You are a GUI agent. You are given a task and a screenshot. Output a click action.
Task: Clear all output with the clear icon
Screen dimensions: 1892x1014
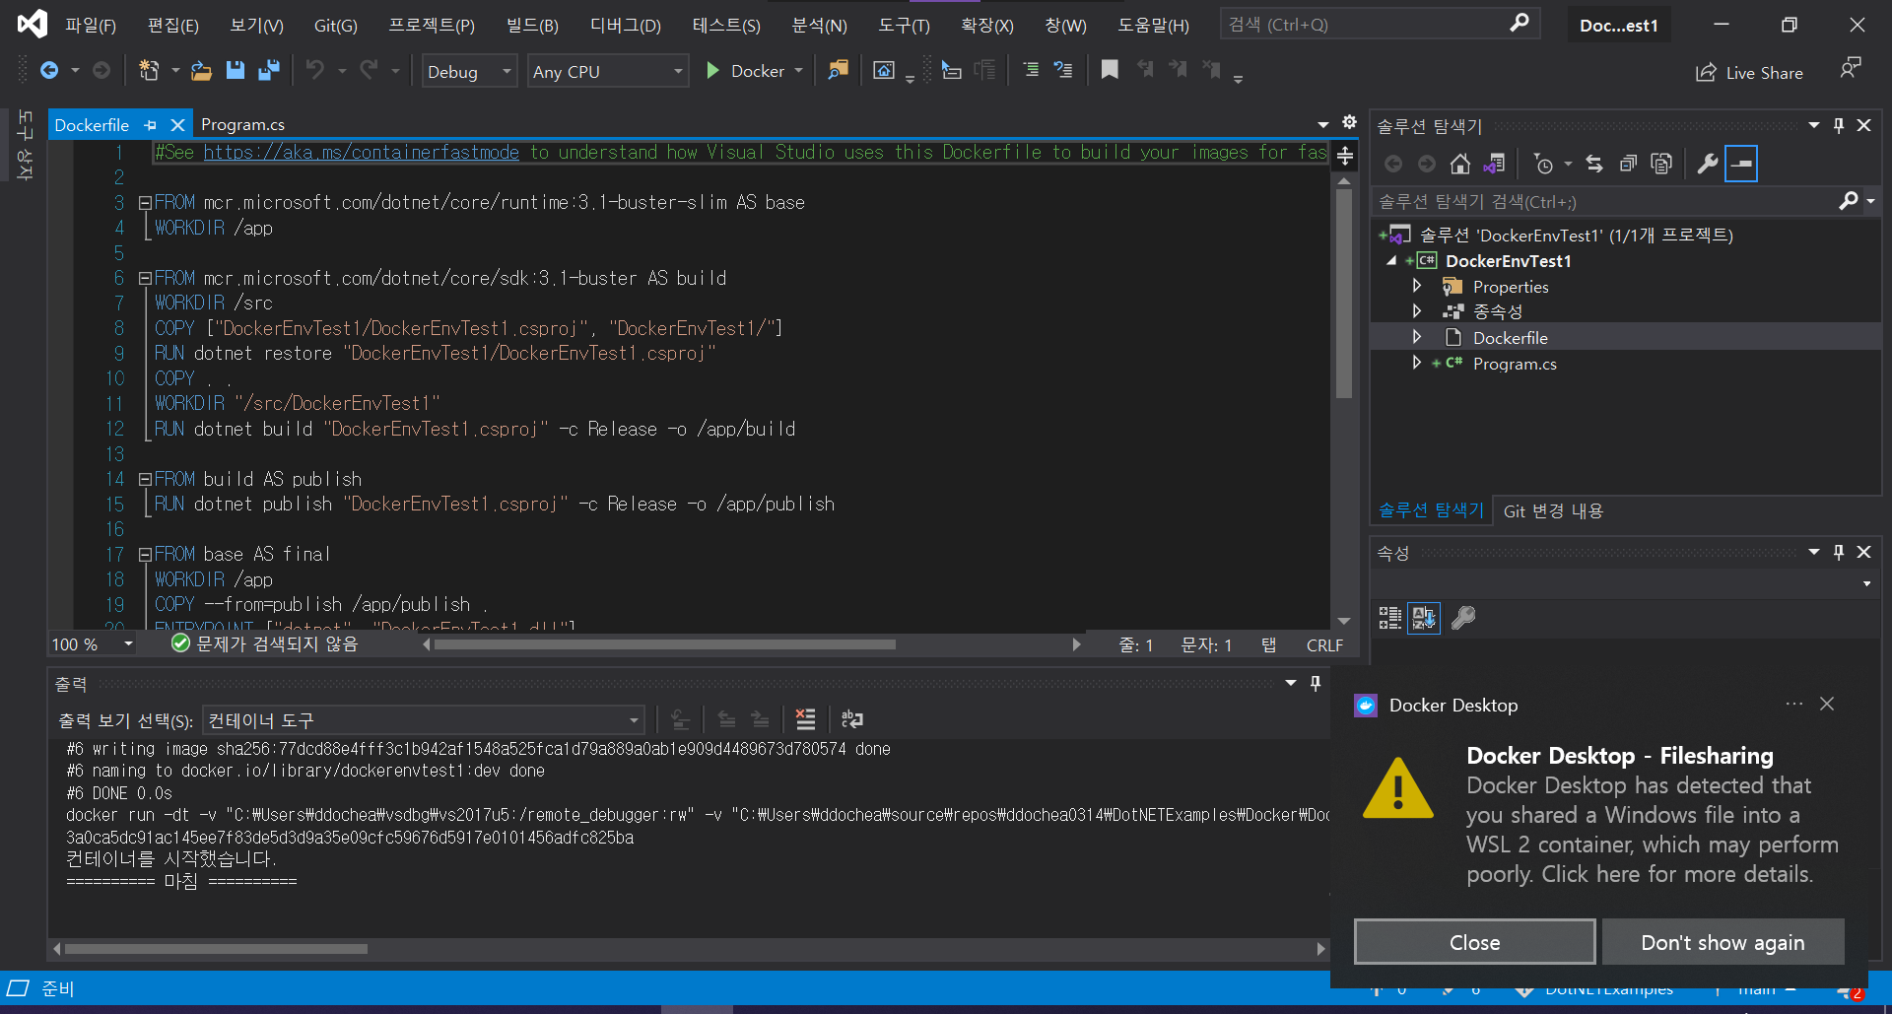[805, 719]
